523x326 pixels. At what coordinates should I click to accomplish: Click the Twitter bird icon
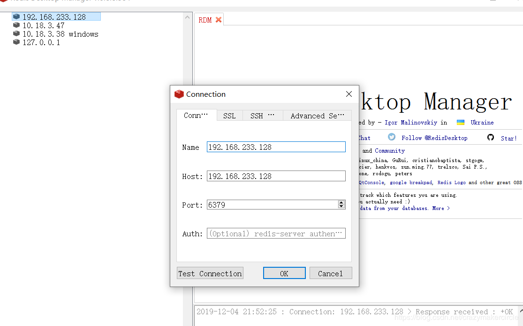[392, 137]
